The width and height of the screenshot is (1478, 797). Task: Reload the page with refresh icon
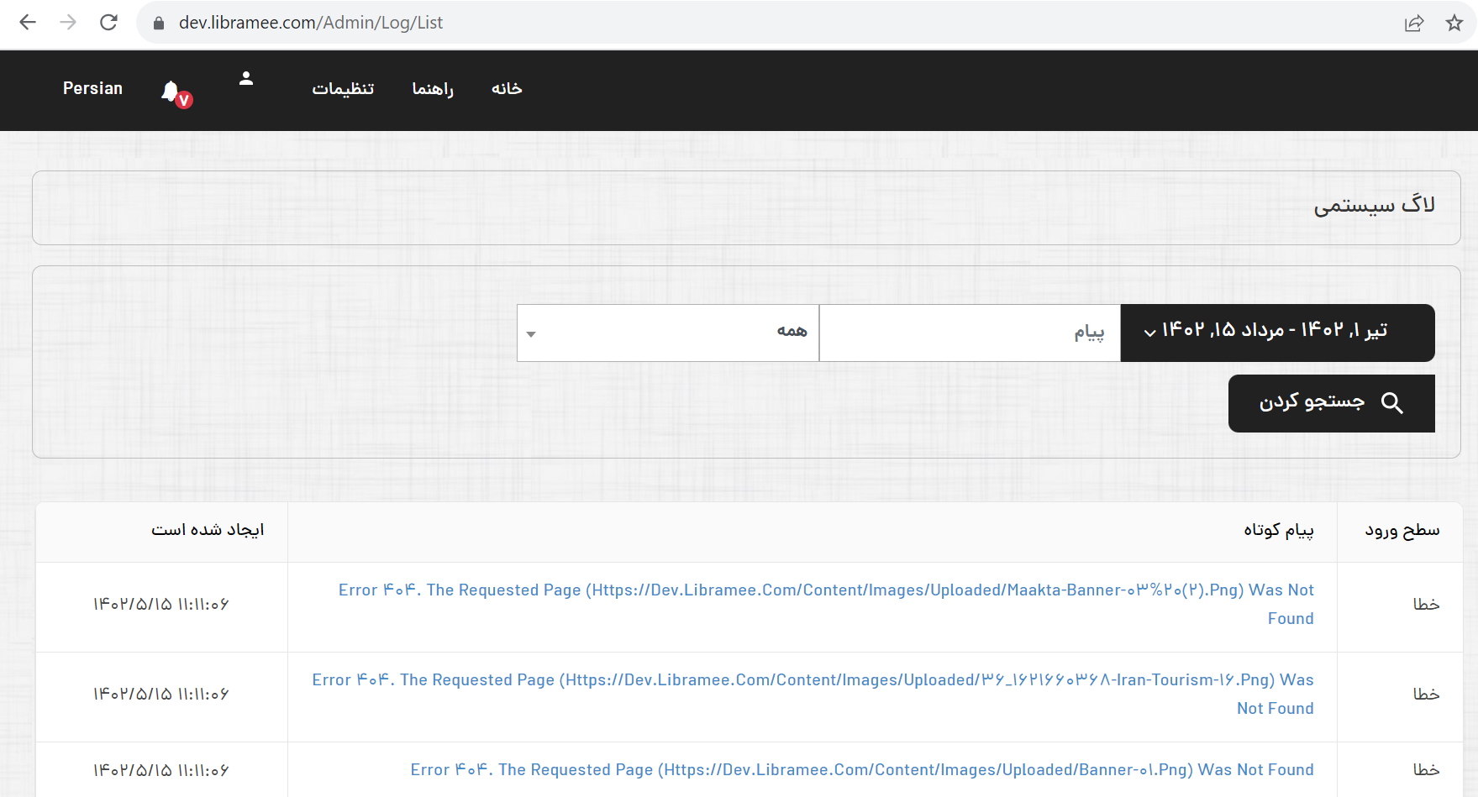108,23
